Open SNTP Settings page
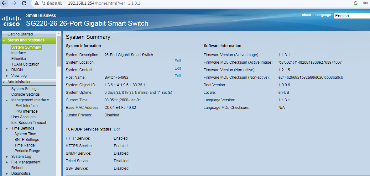370x176 pixels. point(27,140)
